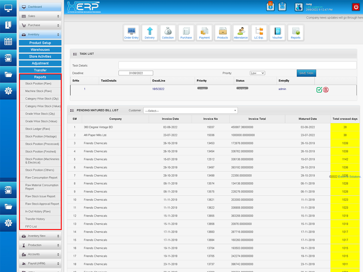Delete task 1 using red trash icon
This screenshot has width=363, height=272.
point(326,89)
